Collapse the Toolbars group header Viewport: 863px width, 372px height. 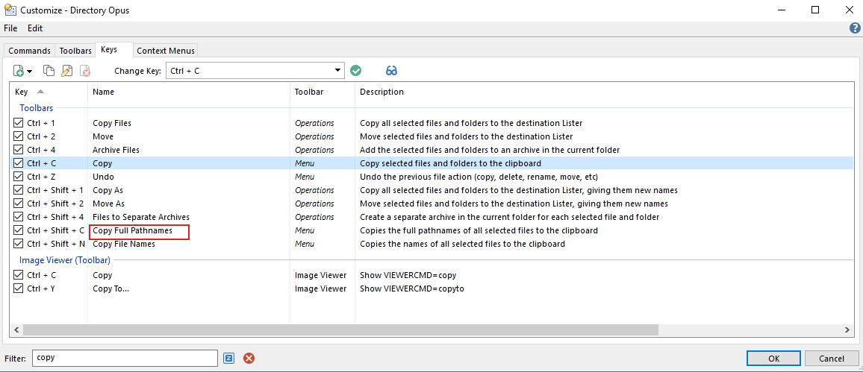click(37, 108)
